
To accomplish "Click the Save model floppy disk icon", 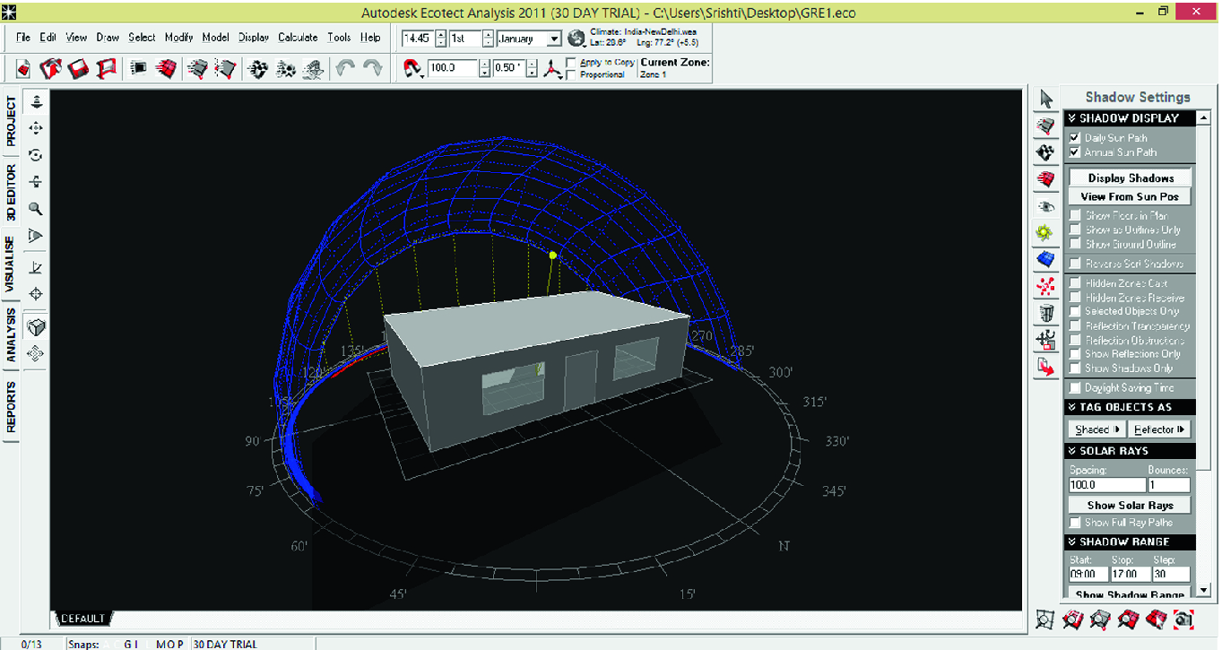I will tap(79, 68).
